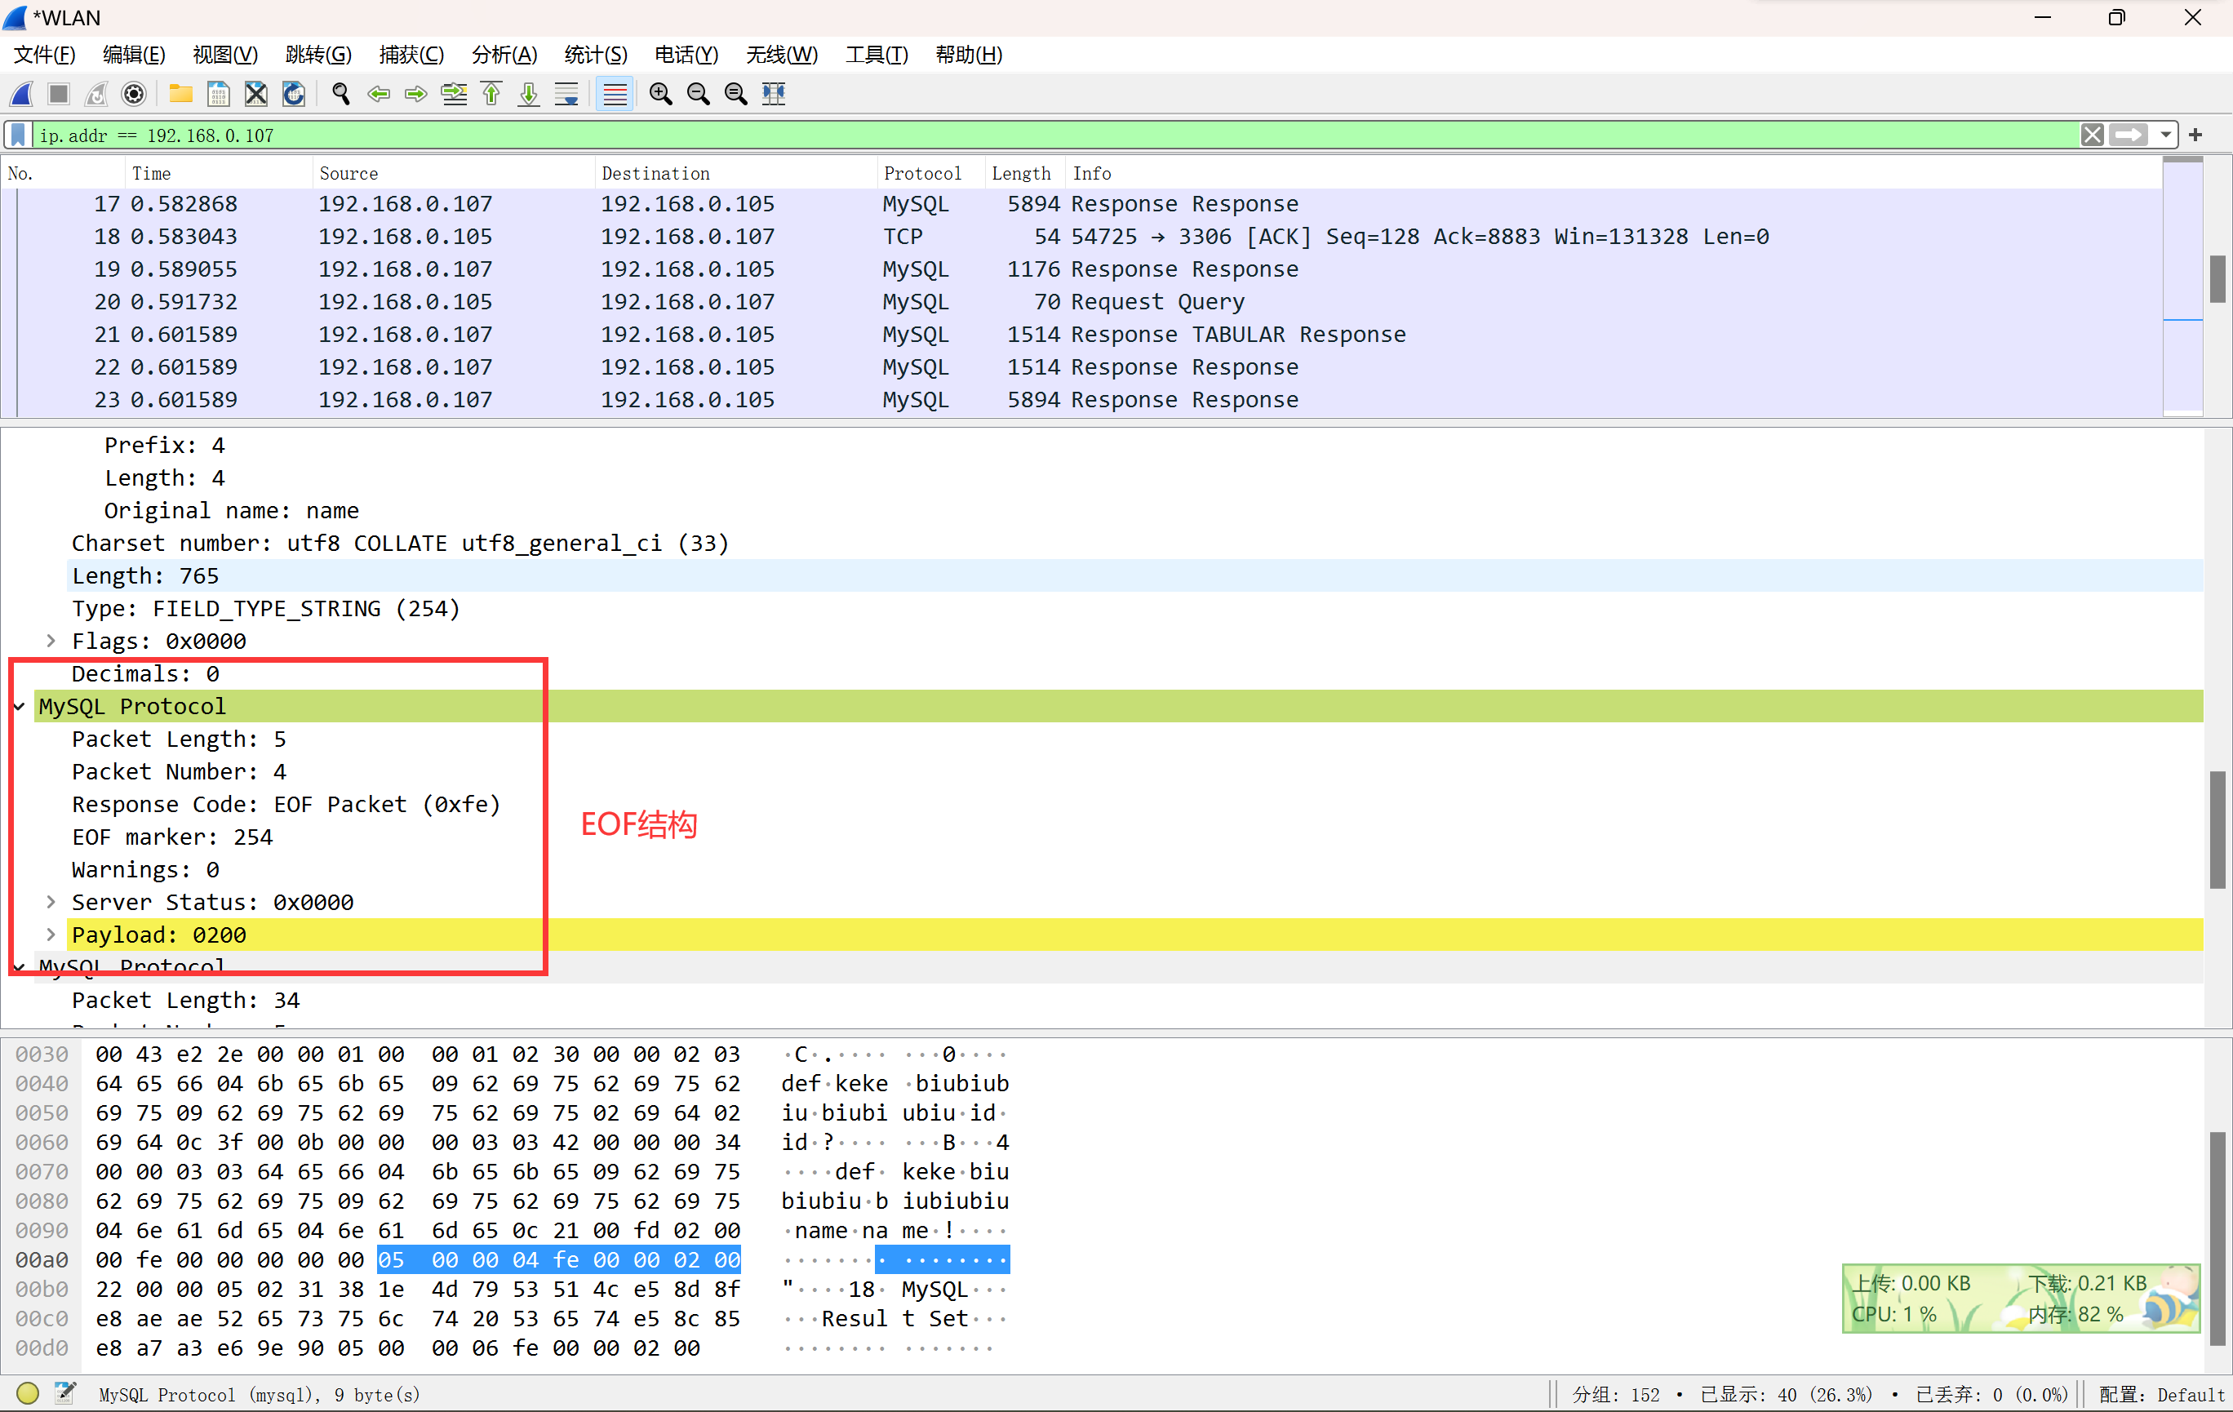Viewport: 2233px width, 1412px height.
Task: Click the 配置: Default profile in status bar
Action: 2160,1394
